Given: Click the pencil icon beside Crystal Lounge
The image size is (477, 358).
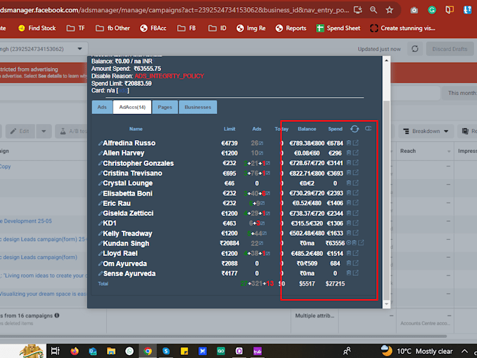Looking at the screenshot, I should [x=100, y=183].
